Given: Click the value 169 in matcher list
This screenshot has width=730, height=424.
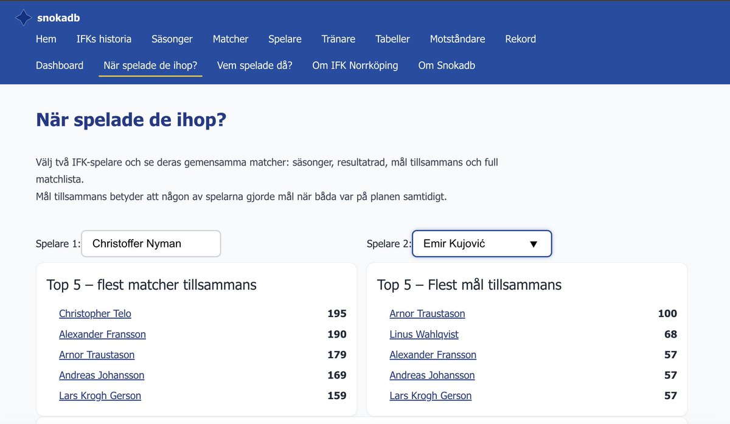Looking at the screenshot, I should click(337, 375).
